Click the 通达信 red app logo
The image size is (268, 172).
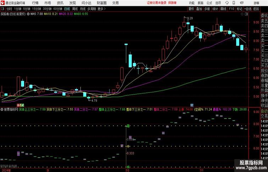(x=2, y=3)
